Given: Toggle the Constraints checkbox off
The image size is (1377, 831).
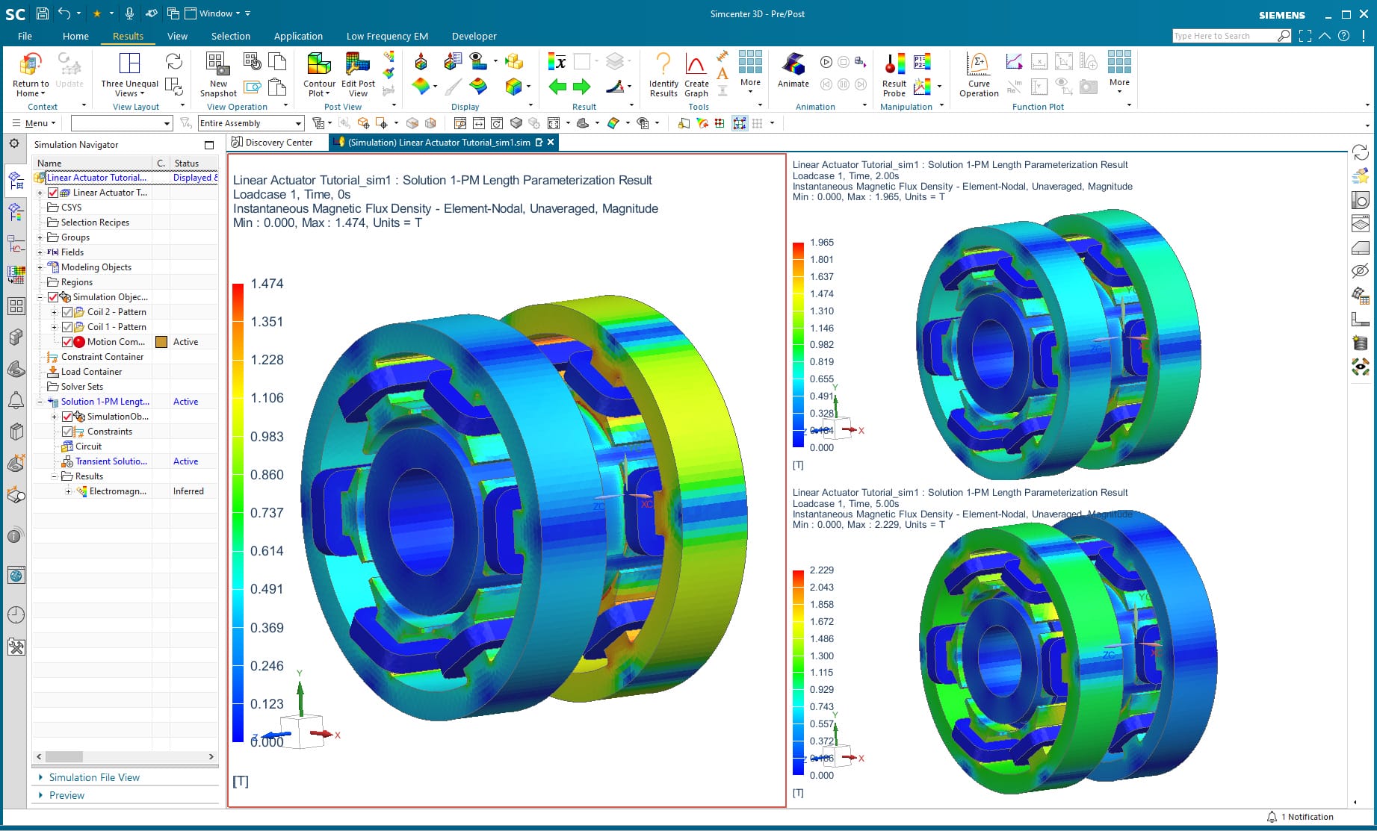Looking at the screenshot, I should [x=67, y=431].
